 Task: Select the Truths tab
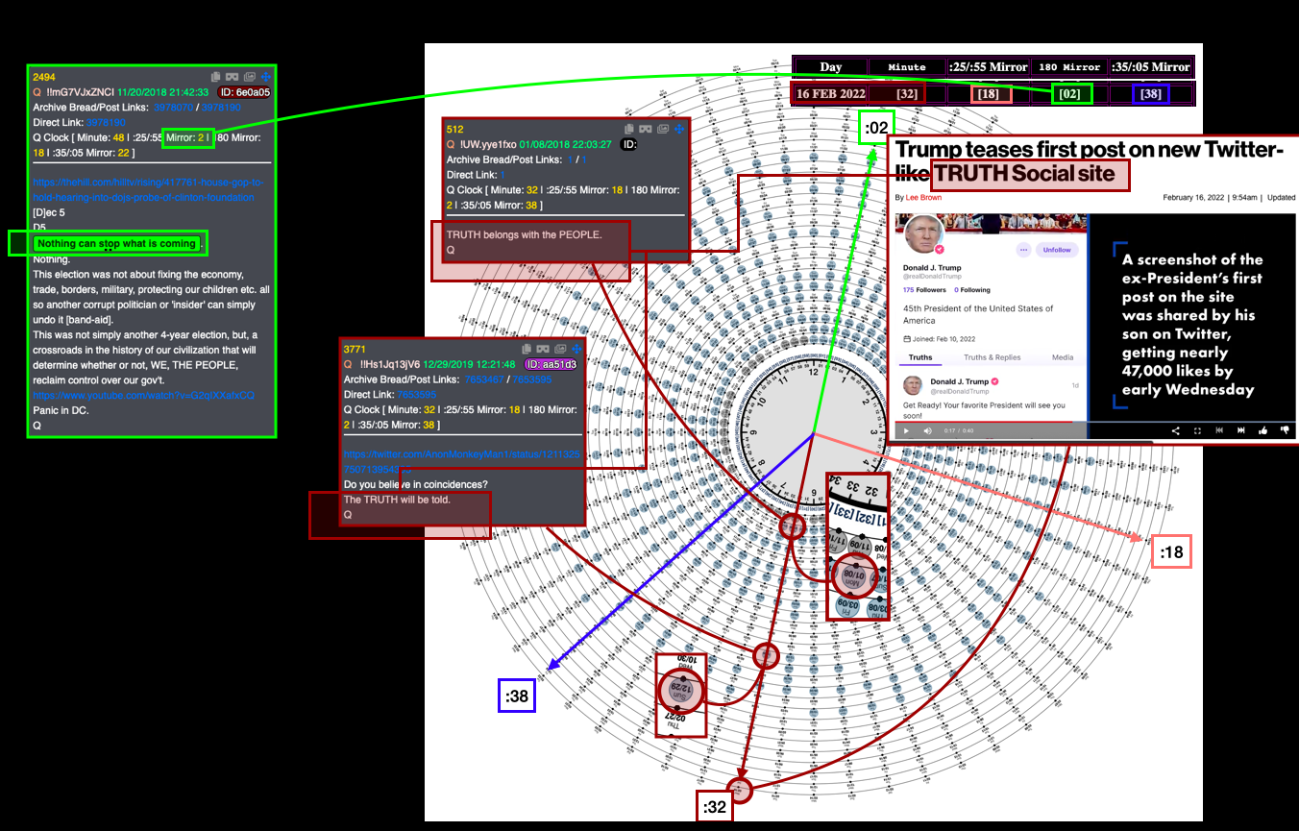point(920,357)
